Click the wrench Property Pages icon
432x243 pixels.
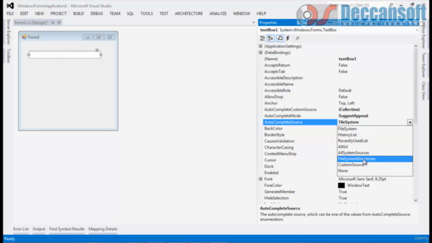(x=298, y=38)
